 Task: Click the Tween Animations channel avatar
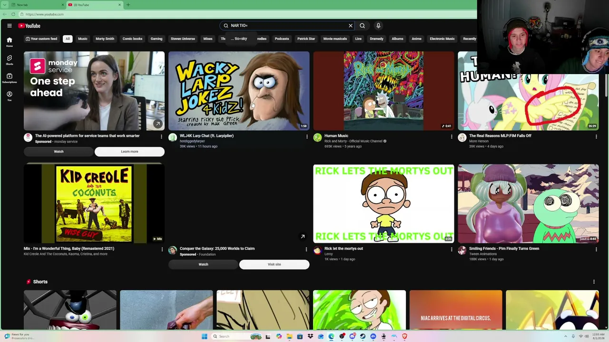pos(462,250)
